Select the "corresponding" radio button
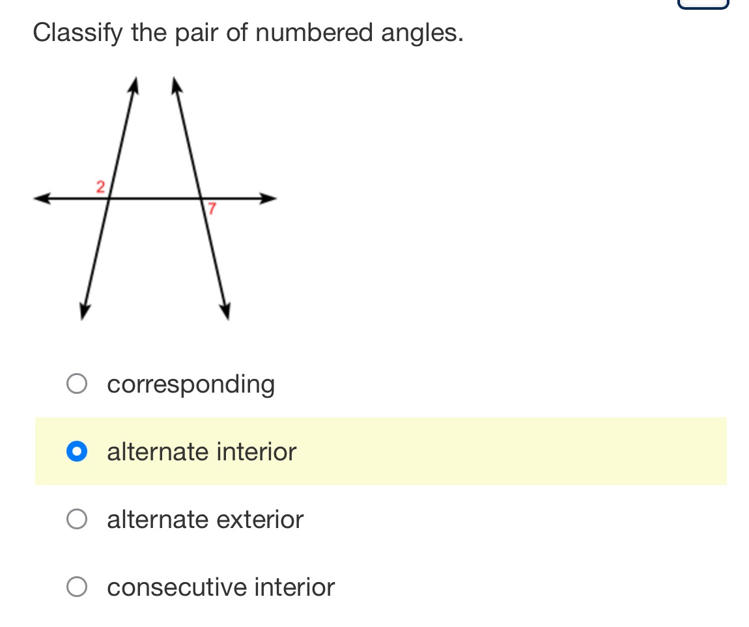The image size is (749, 627). coord(77,384)
